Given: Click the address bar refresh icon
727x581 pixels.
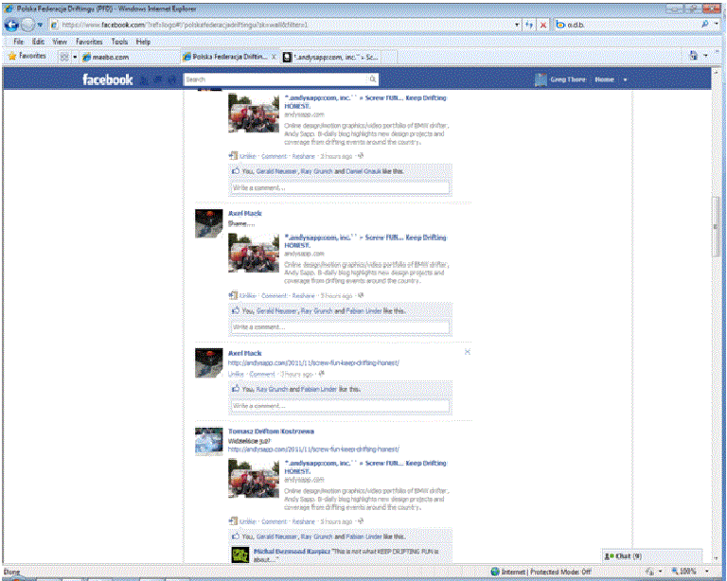Looking at the screenshot, I should (528, 25).
